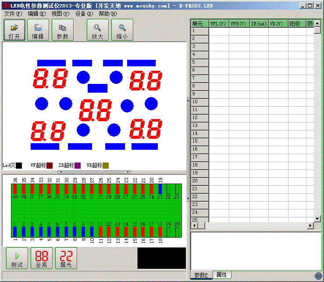Select row 10 header in the table
The height and width of the screenshot is (282, 324).
[199, 101]
